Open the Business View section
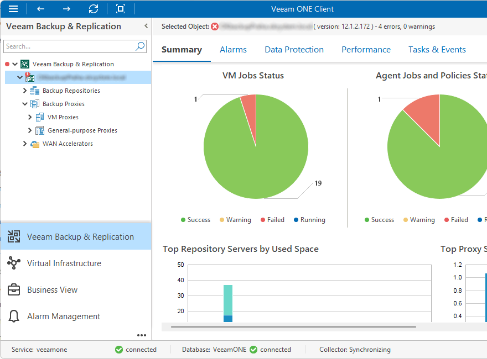Image resolution: width=487 pixels, height=359 pixels. coord(53,289)
